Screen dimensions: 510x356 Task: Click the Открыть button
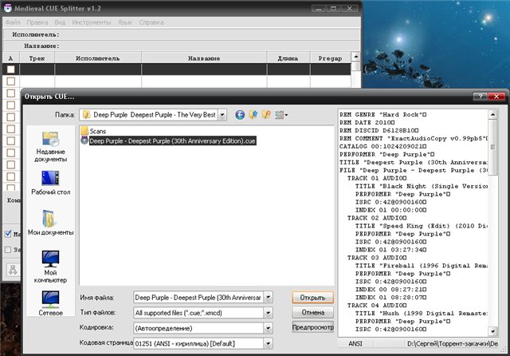pos(312,297)
